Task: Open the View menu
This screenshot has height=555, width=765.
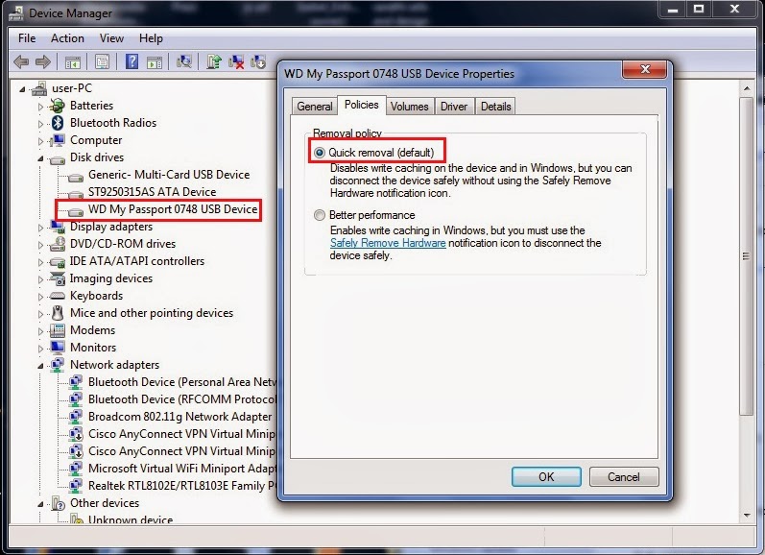Action: pyautogui.click(x=111, y=38)
